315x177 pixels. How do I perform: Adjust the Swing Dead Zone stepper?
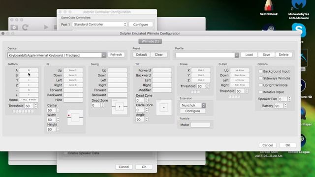(102, 105)
